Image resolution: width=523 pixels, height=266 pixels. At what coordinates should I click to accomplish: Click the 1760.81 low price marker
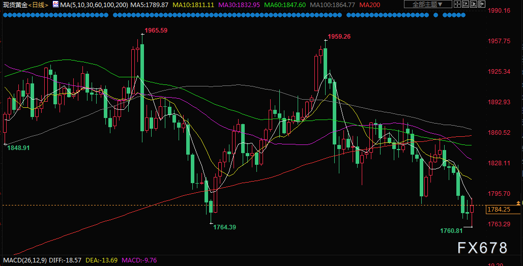451,230
